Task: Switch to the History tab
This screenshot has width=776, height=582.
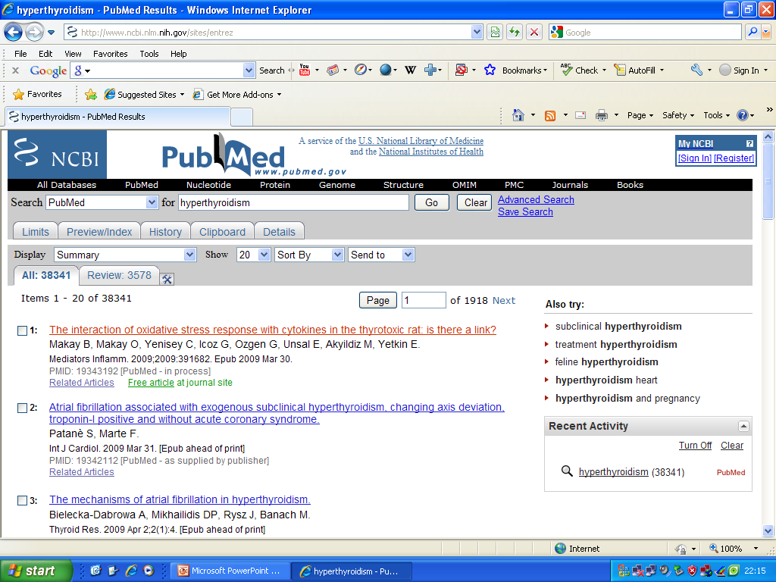Action: (165, 232)
